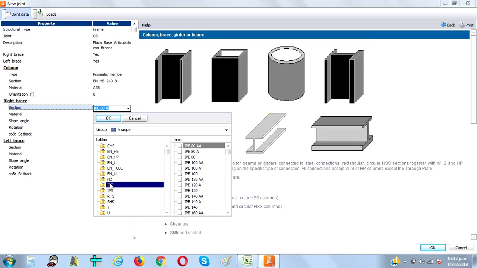
Task: Open Skype from the taskbar
Action: click(204, 261)
